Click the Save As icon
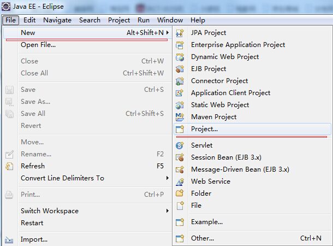Image resolution: width=333 pixels, height=246 pixels. (x=10, y=102)
